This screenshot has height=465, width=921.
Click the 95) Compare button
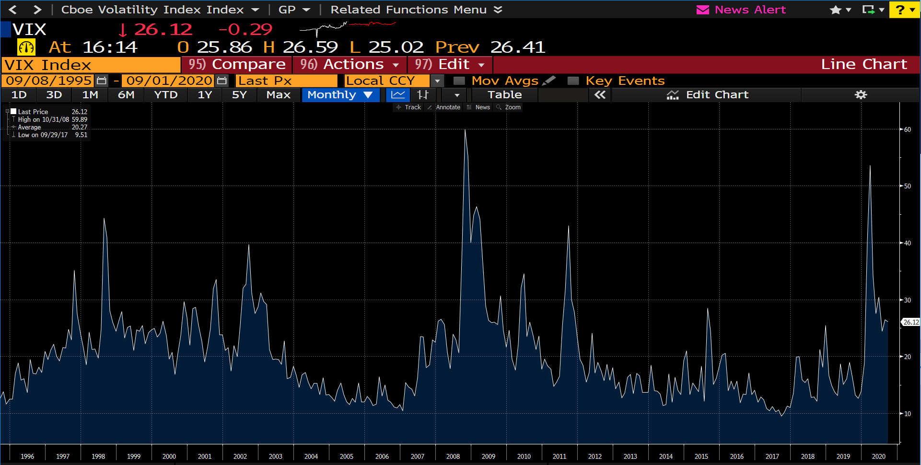tap(237, 64)
